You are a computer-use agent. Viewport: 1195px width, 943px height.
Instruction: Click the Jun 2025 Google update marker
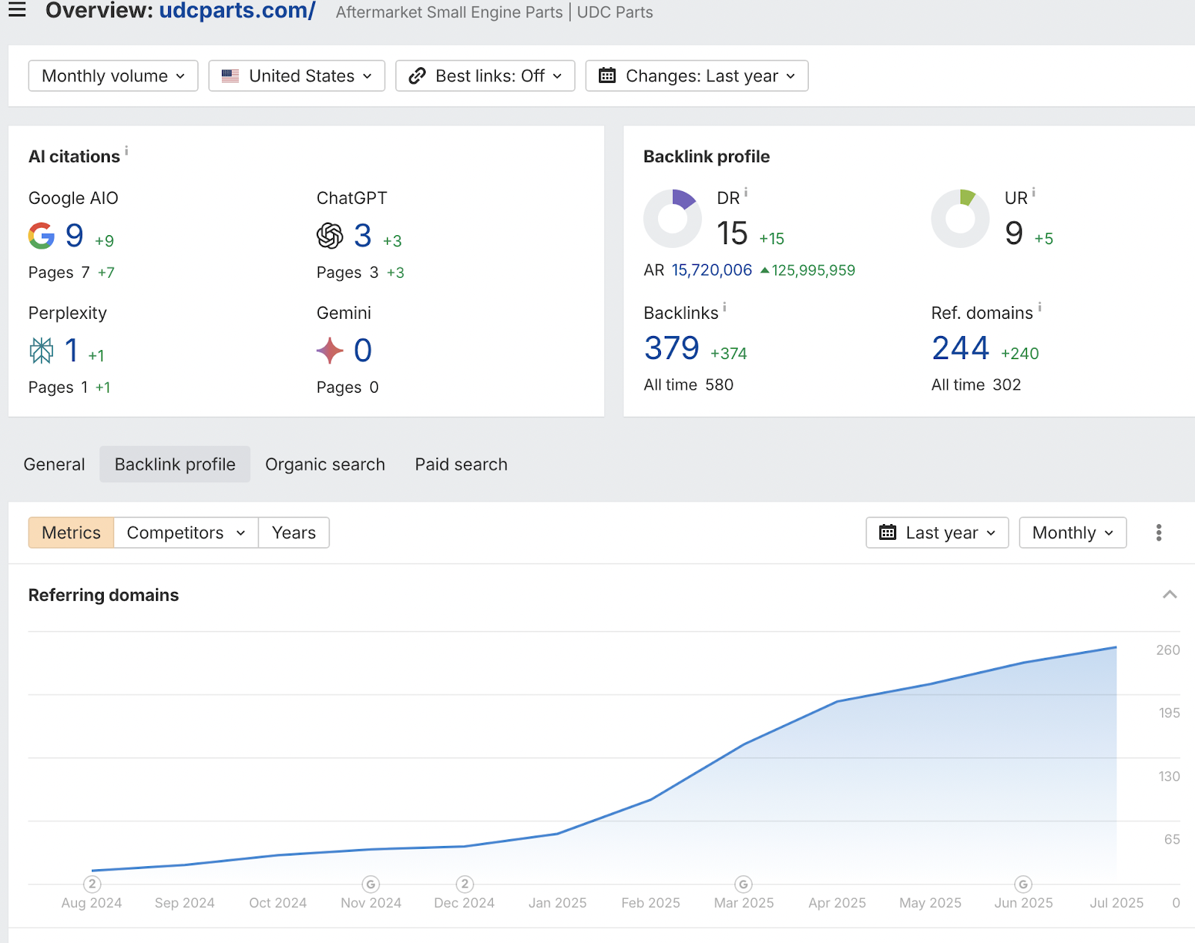[1023, 884]
